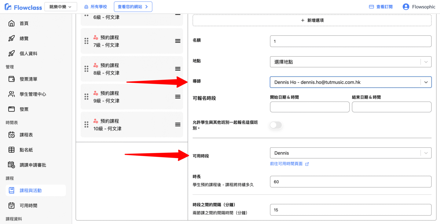440x224 pixels.
Task: Open the 眺樂中樂 school selector
Action: pyautogui.click(x=61, y=7)
